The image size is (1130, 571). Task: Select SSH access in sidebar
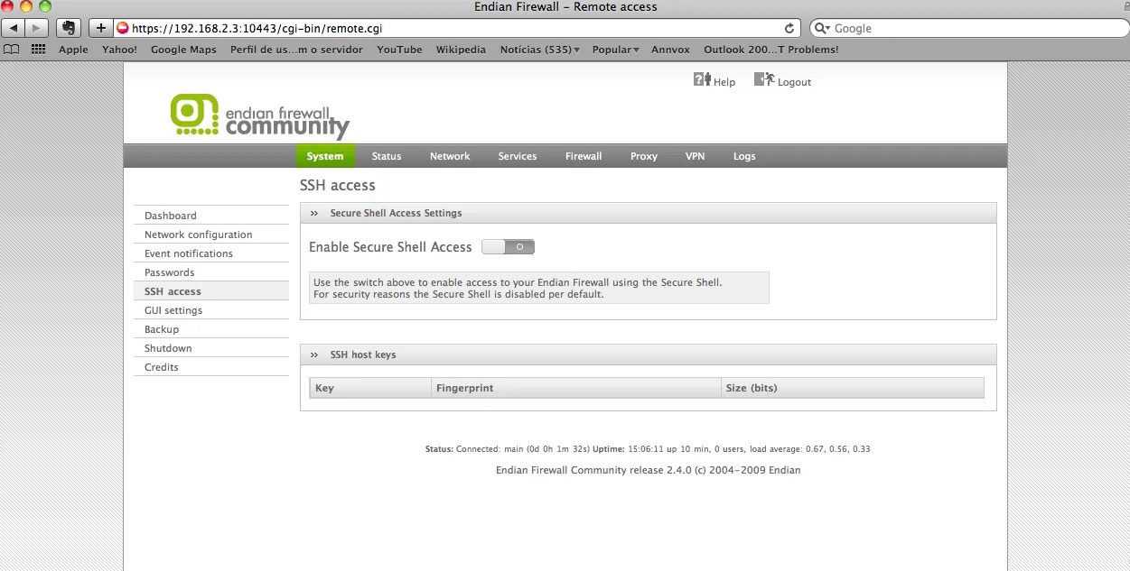click(x=211, y=291)
